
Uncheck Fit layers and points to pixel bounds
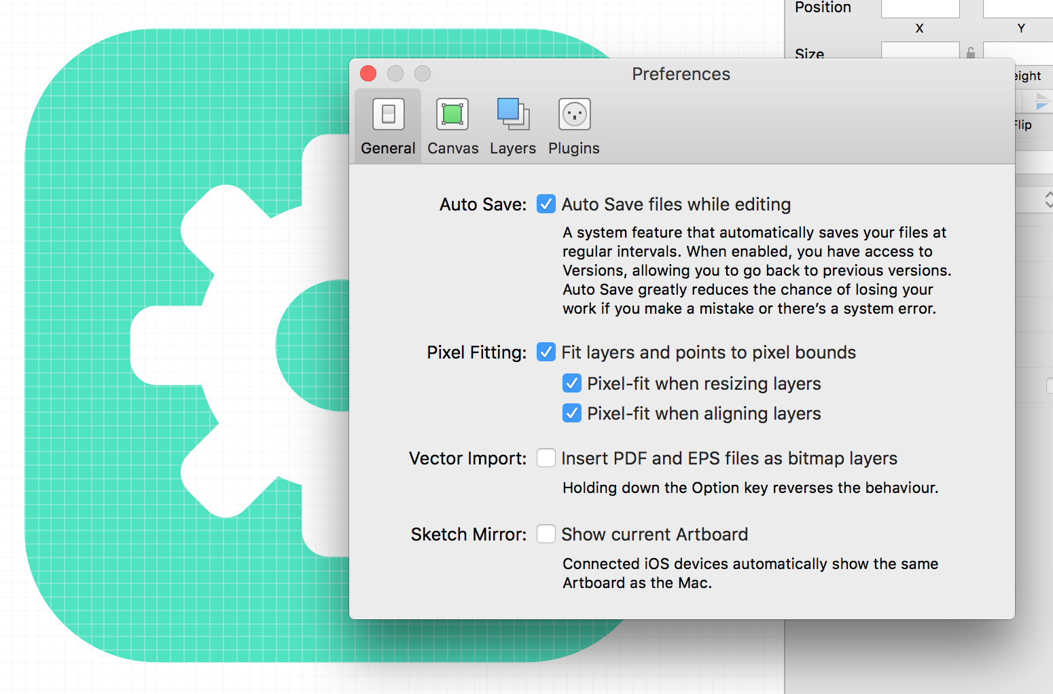pos(546,352)
